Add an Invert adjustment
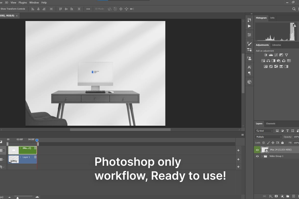The height and width of the screenshot is (199, 299). [266, 66]
